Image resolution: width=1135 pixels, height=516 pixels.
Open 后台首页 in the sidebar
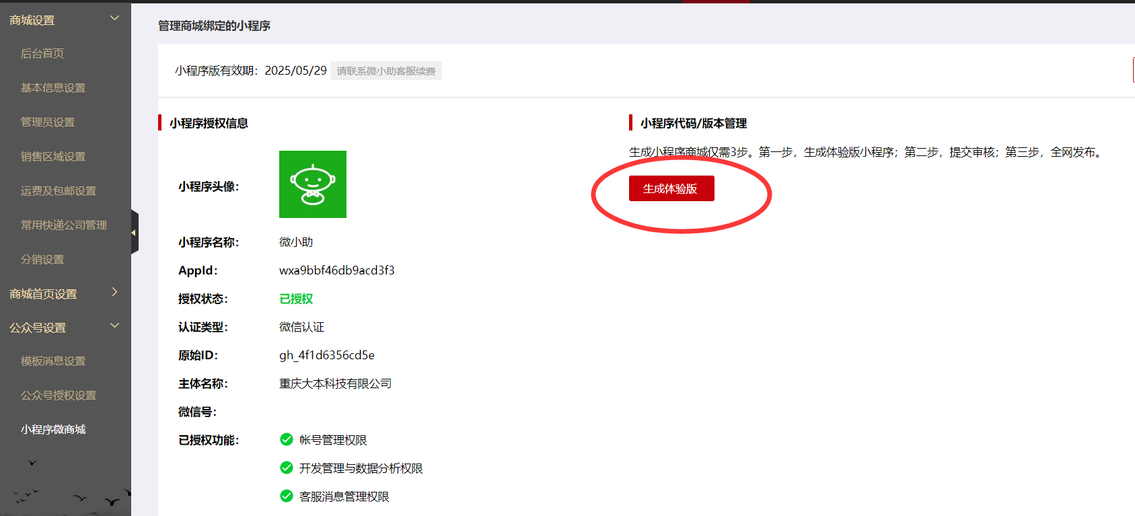[x=42, y=54]
